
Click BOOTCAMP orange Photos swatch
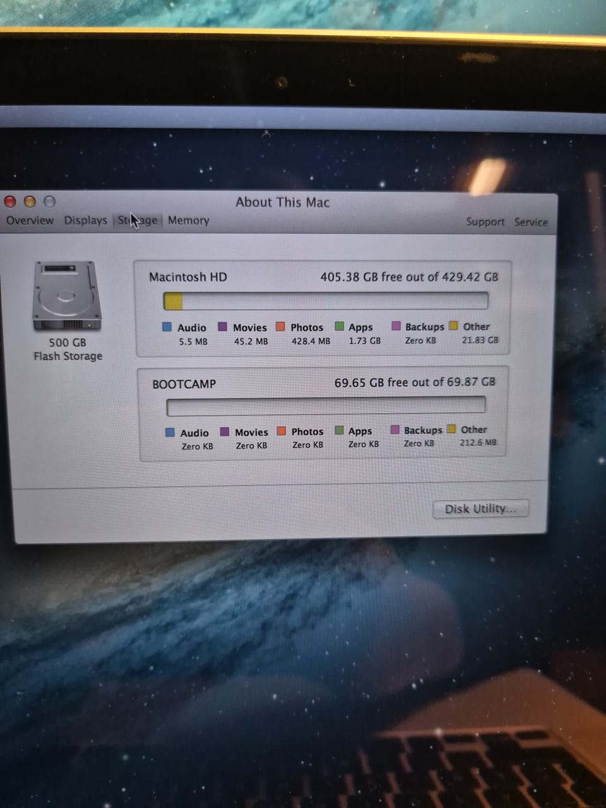pos(281,431)
